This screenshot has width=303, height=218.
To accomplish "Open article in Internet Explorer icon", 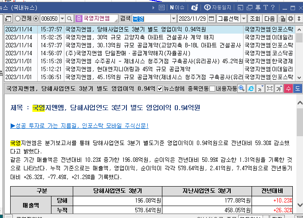I will pos(251,88).
